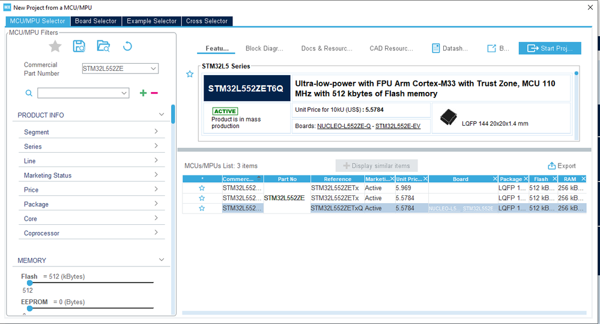Open the NUCLEO-L552ZE-Q board link
The image size is (600, 324).
(344, 126)
